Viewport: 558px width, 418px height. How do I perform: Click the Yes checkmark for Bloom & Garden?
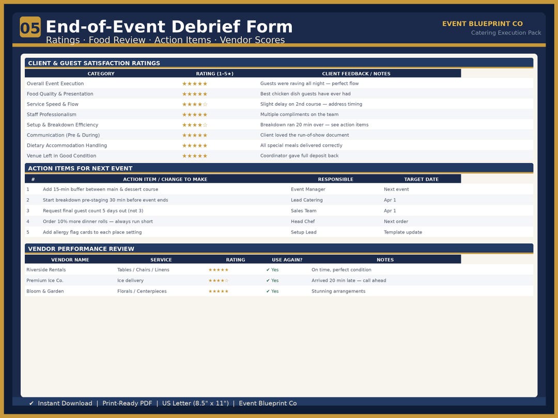point(272,291)
